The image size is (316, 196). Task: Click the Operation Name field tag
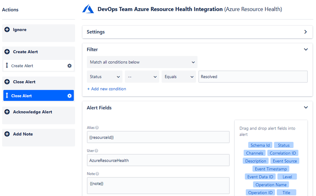[271, 185]
